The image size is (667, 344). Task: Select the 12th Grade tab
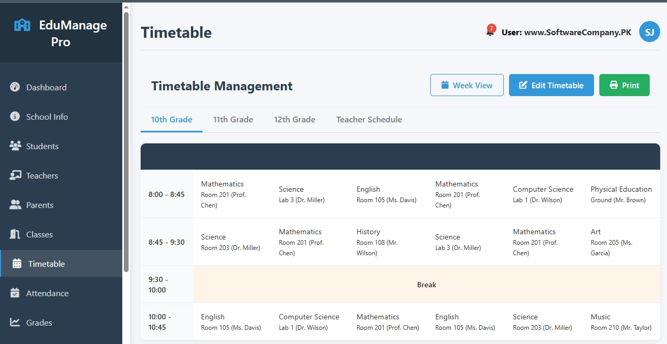point(294,119)
